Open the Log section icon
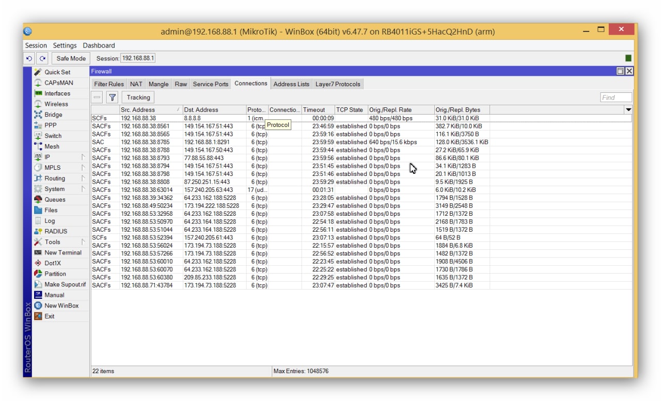 (x=38, y=220)
